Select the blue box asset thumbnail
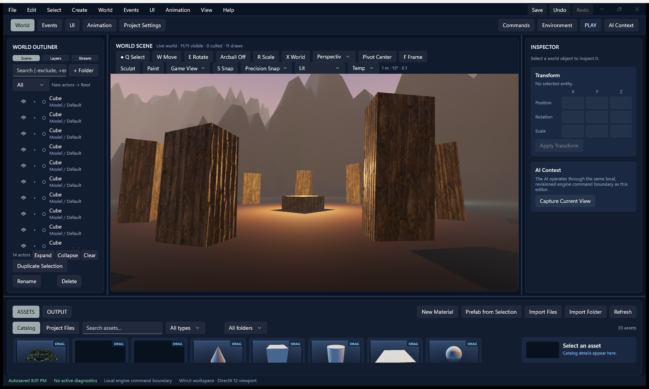The width and height of the screenshot is (649, 389). click(277, 351)
